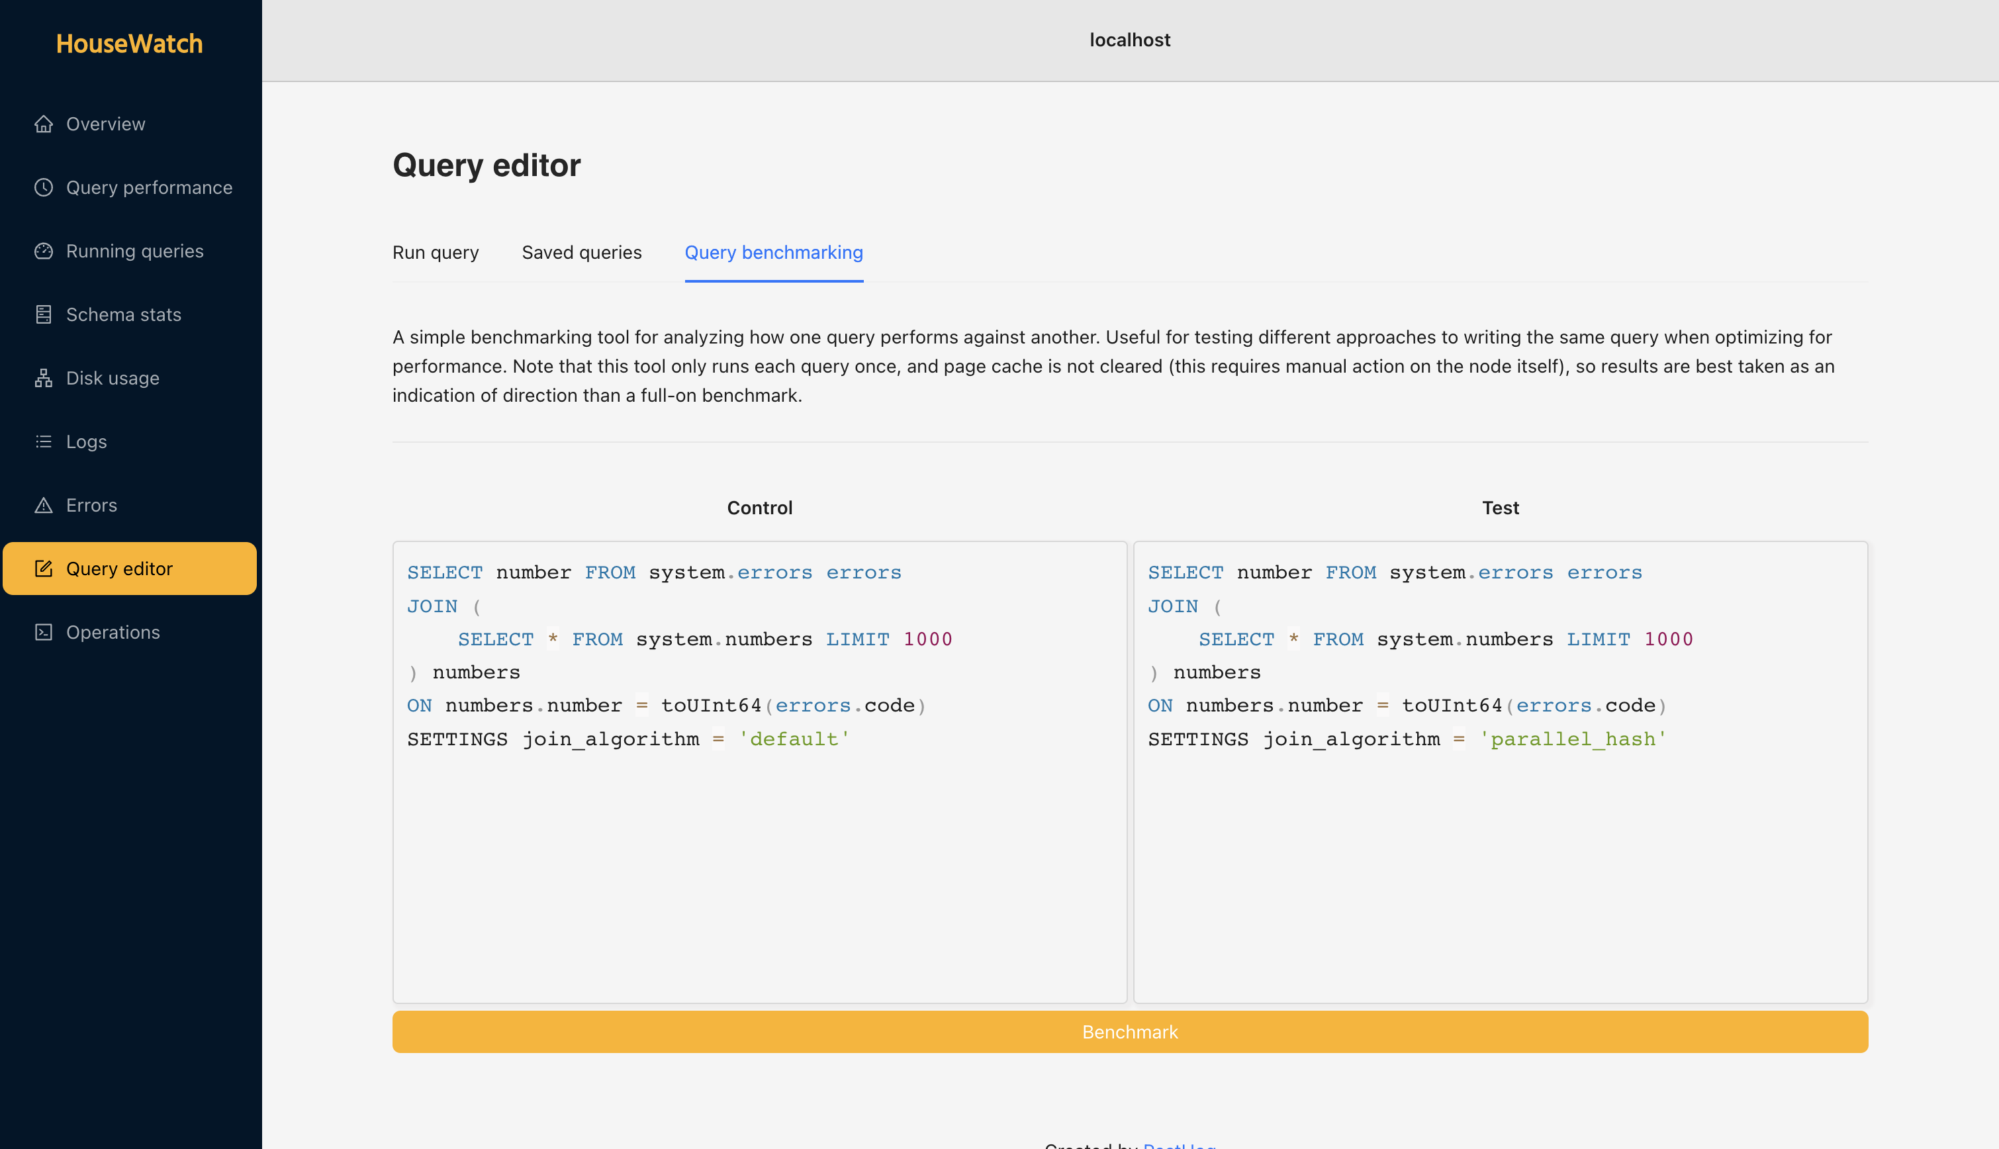Click the Running queries sidebar icon
Screen dimensions: 1999x1149
click(x=42, y=250)
